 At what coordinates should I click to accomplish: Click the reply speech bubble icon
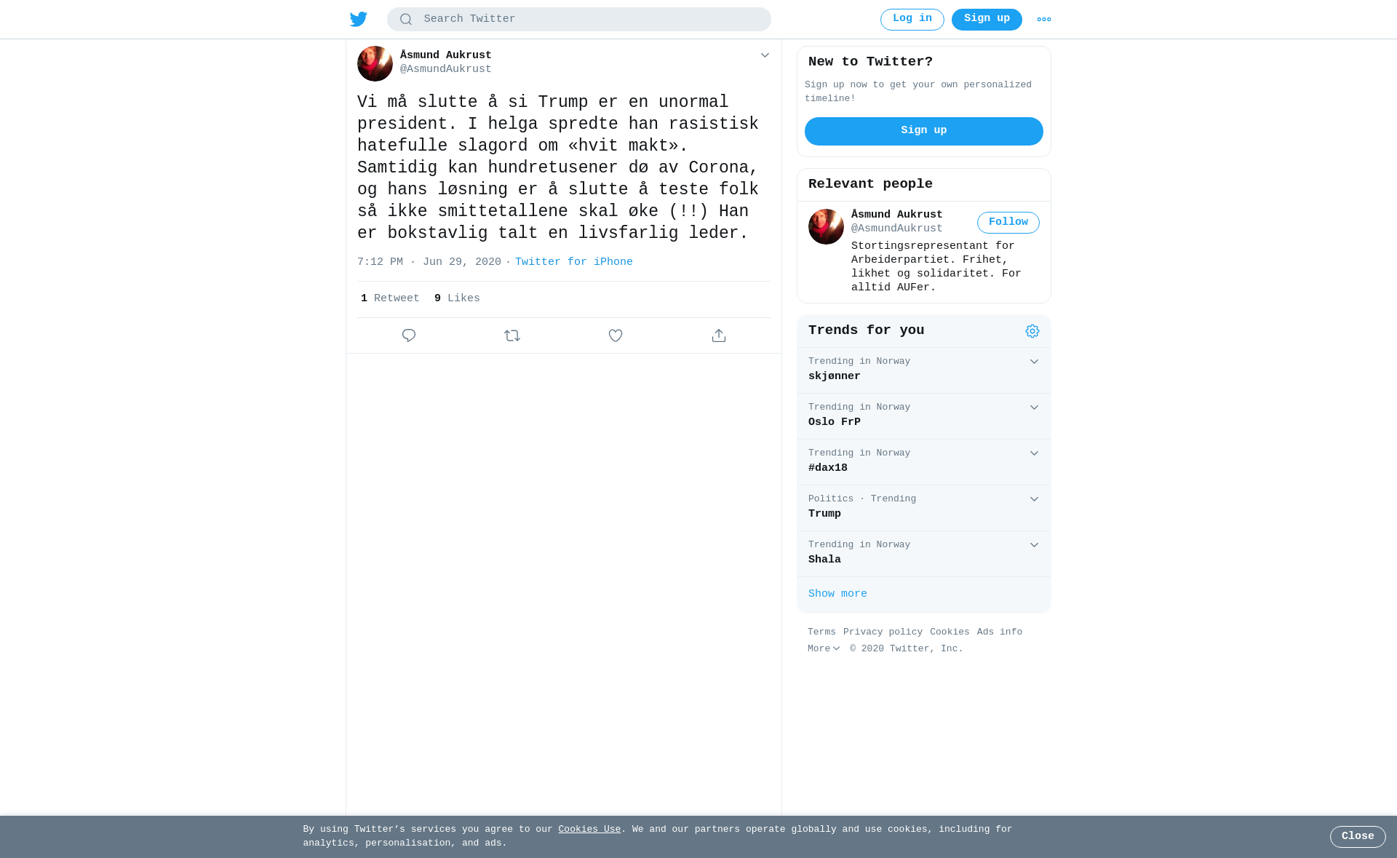[409, 335]
